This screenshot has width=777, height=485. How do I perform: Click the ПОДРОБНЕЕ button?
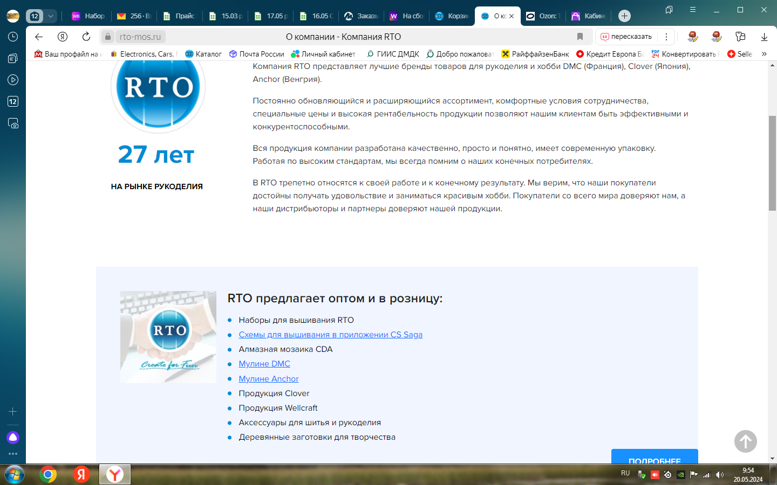point(655,457)
